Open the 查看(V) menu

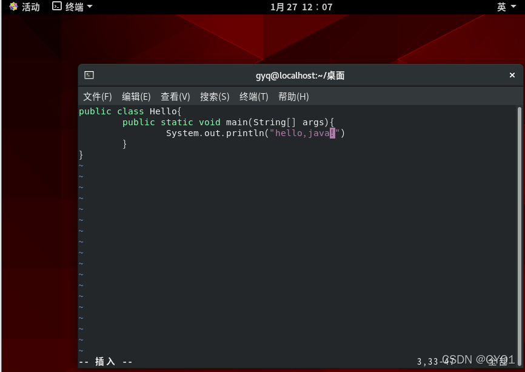(x=175, y=96)
